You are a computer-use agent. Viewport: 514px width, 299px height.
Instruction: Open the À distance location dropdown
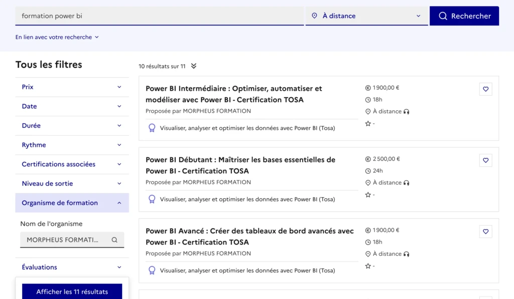coord(366,16)
